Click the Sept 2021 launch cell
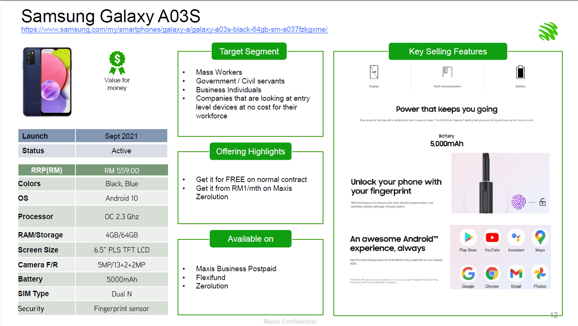578x326 pixels. tap(121, 136)
